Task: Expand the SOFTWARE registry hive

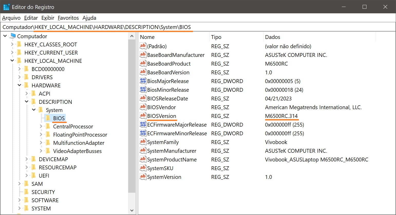Action: click(x=19, y=200)
